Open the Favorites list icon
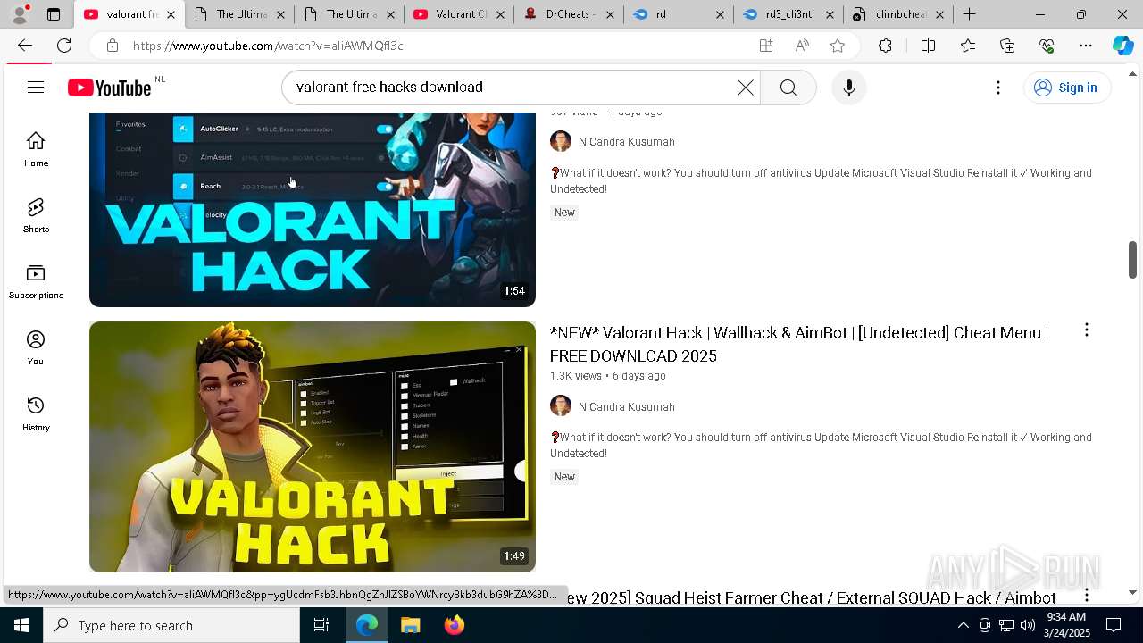The height and width of the screenshot is (643, 1143). (968, 46)
